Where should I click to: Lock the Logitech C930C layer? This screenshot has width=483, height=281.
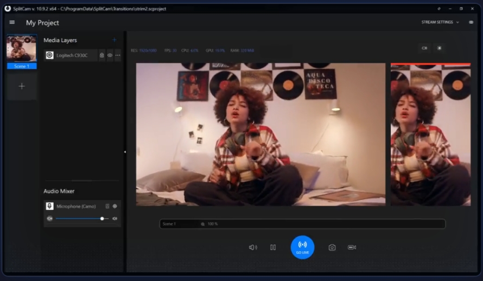101,55
